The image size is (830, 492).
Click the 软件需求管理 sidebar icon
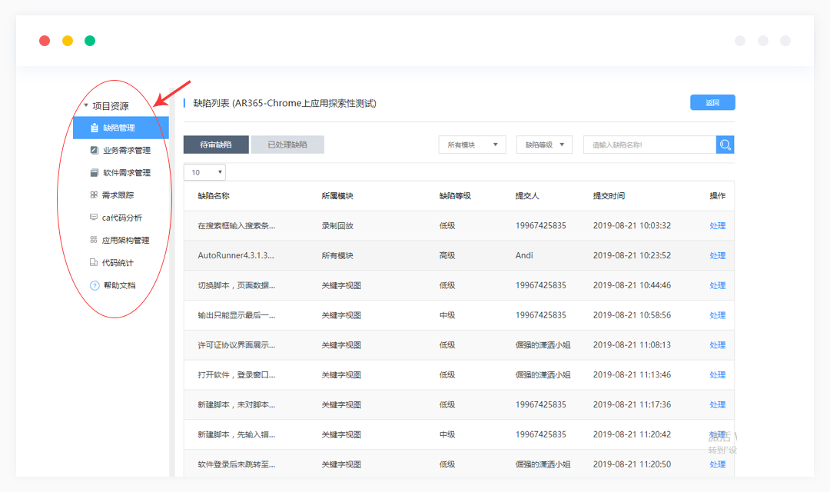(94, 173)
